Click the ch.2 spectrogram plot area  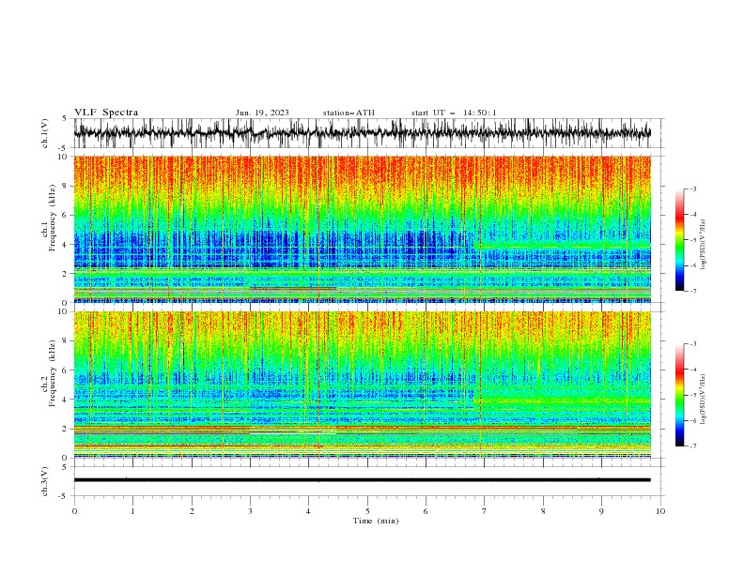coord(362,385)
